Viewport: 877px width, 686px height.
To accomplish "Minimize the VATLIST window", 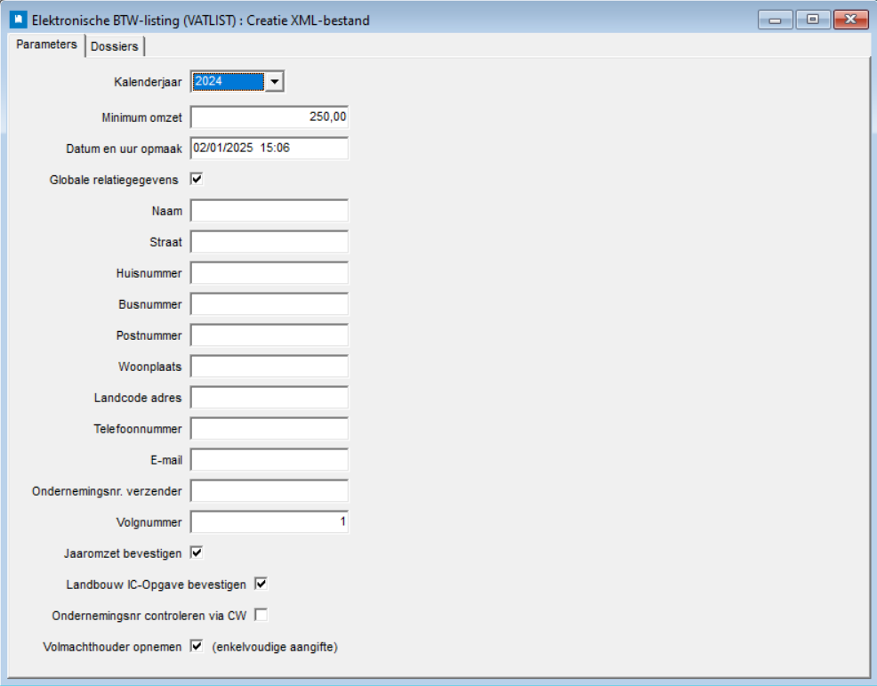I will 775,20.
